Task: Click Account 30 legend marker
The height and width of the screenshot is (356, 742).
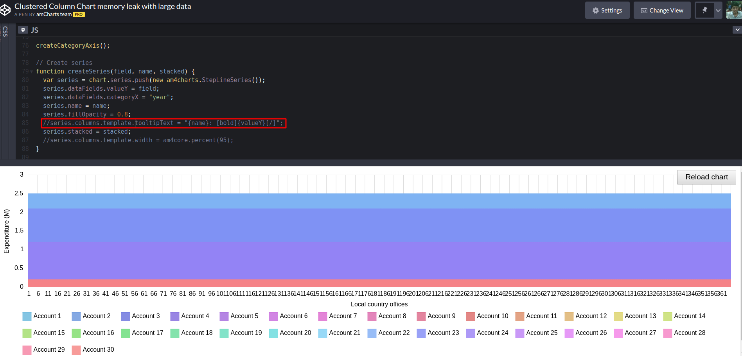Action: coord(76,350)
